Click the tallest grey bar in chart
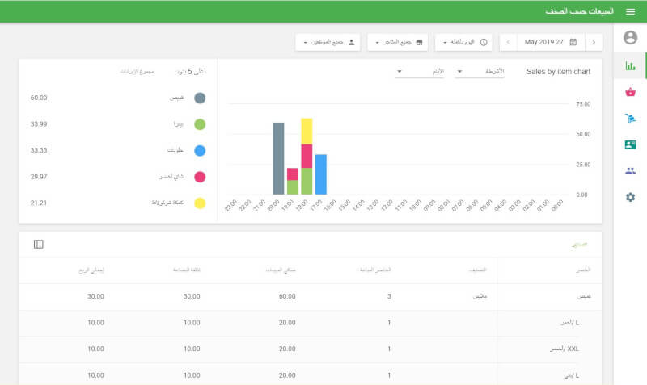The width and height of the screenshot is (647, 385). 278,158
